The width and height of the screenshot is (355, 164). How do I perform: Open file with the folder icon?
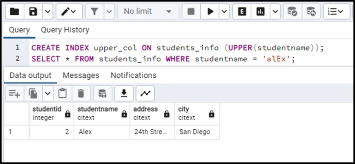pos(15,11)
